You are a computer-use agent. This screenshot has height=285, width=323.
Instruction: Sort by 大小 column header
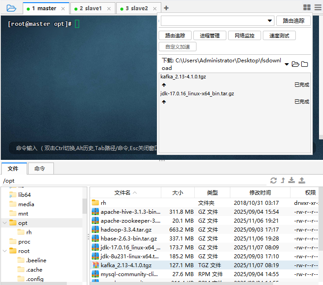point(178,193)
